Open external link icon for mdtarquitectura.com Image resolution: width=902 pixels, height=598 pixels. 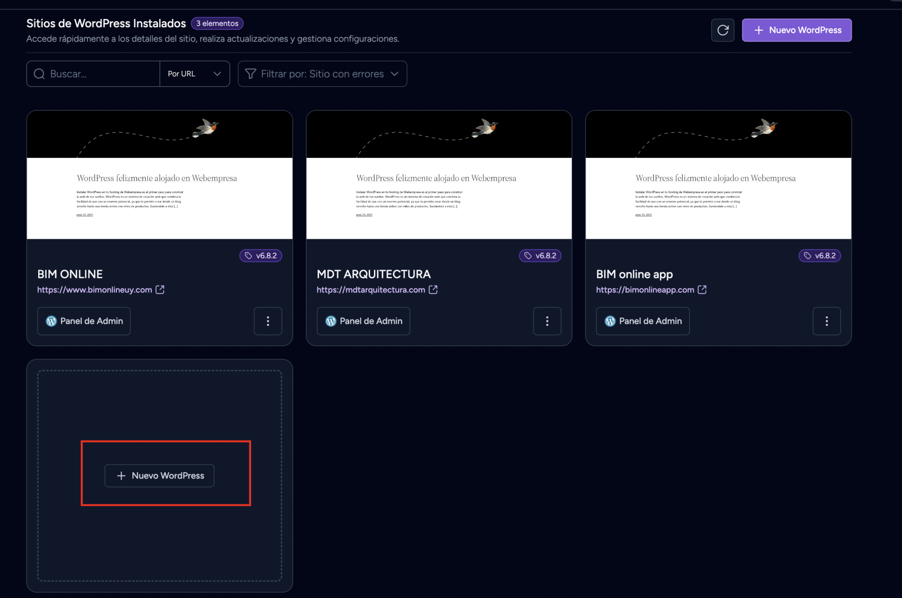433,290
